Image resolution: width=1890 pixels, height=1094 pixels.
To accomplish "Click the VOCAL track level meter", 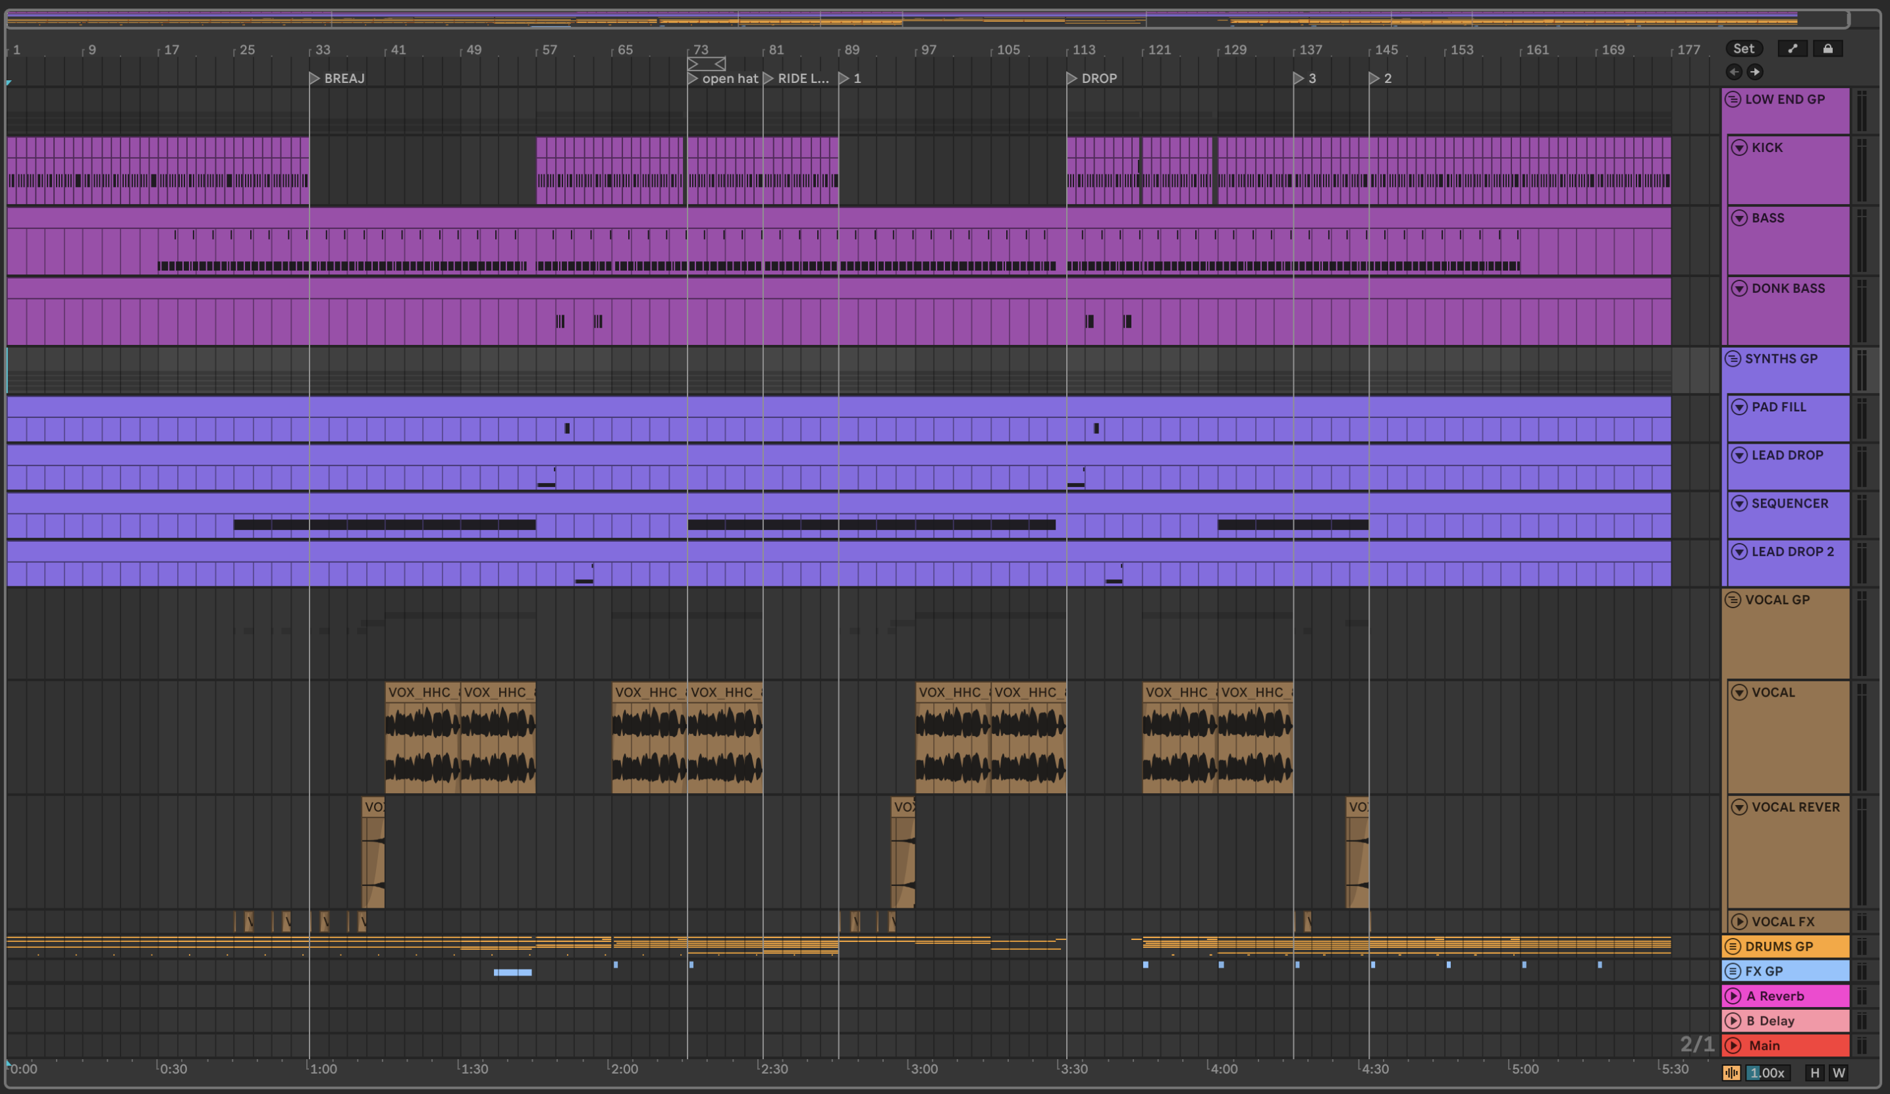I will coord(1862,738).
